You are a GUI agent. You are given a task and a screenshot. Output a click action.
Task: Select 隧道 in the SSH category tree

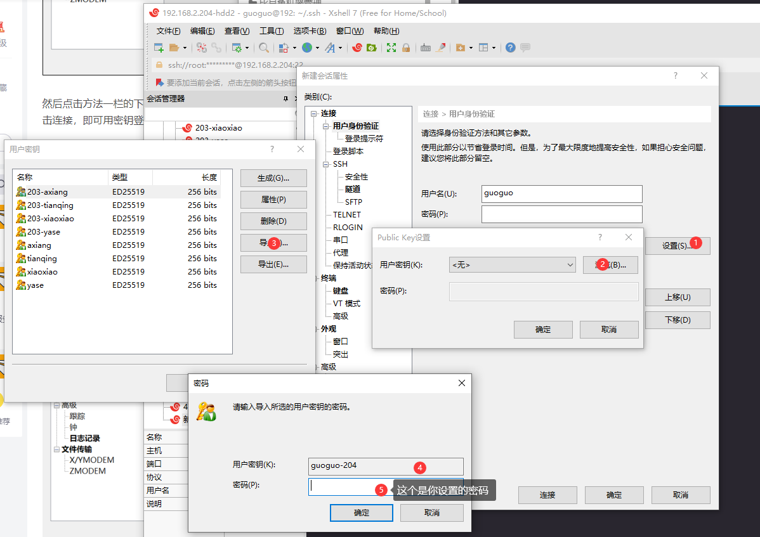(352, 190)
